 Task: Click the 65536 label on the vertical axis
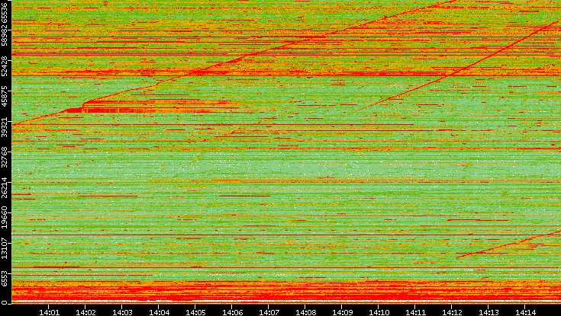click(x=5, y=14)
